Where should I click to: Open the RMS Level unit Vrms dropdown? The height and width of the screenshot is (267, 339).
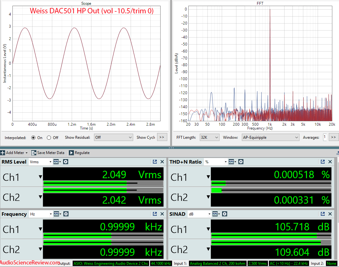pyautogui.click(x=40, y=162)
